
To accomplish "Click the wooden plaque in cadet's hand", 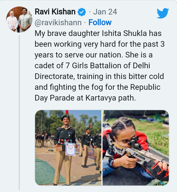I will point(59,148).
